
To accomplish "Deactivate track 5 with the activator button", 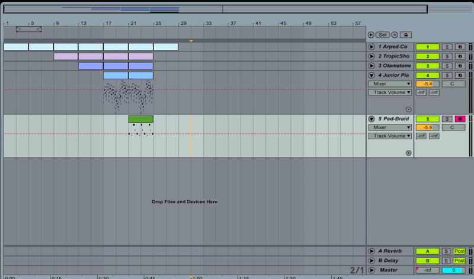I will pos(427,119).
